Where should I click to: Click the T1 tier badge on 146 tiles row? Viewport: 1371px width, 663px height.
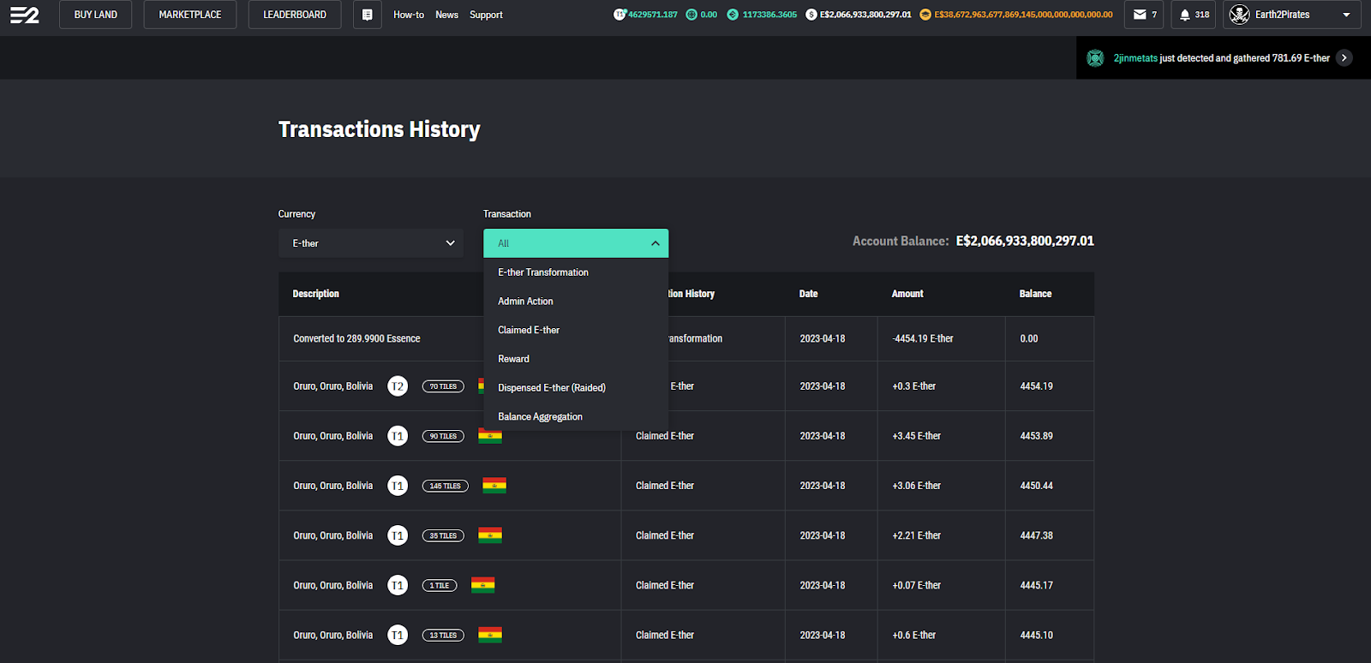[x=398, y=486]
